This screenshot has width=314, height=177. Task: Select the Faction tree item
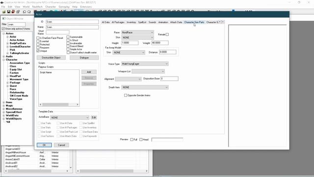(x=14, y=73)
